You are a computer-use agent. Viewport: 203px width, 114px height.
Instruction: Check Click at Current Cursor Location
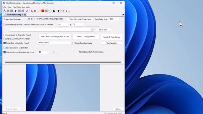click(4, 39)
